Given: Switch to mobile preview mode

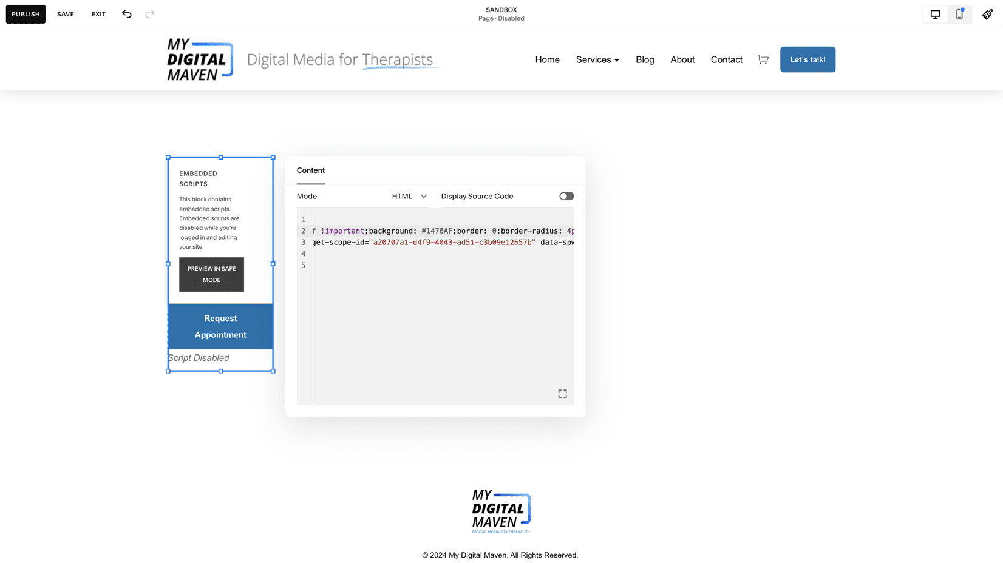Looking at the screenshot, I should (x=960, y=13).
